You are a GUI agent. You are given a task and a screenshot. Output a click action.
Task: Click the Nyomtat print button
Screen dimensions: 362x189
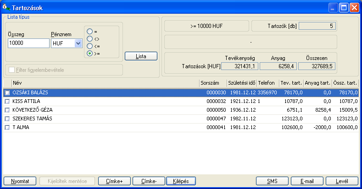point(20,181)
